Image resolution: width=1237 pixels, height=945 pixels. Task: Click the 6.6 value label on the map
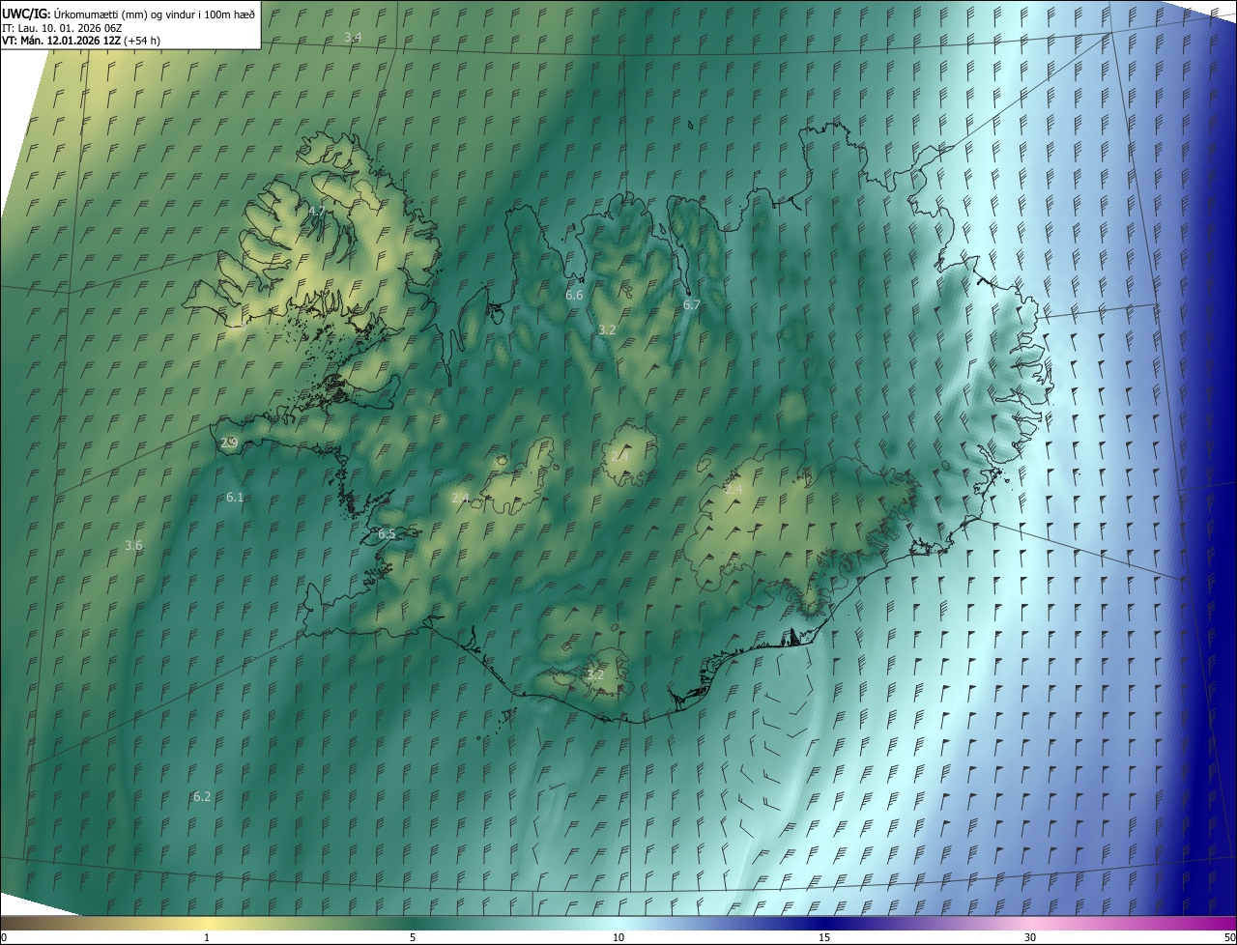pos(574,295)
